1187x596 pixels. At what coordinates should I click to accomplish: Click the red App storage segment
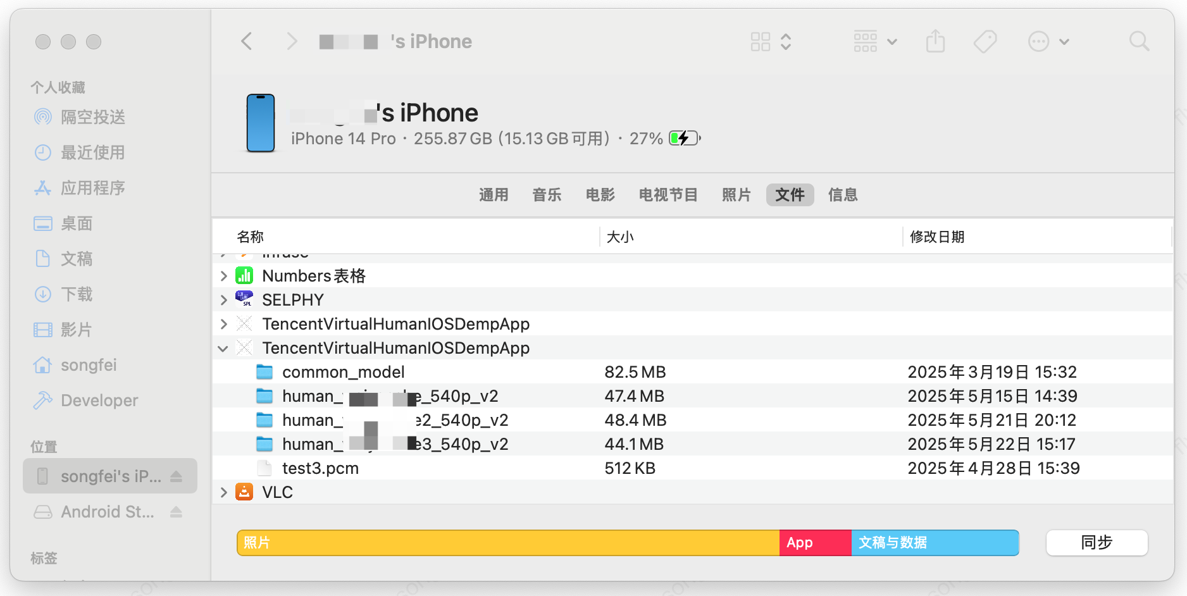(816, 543)
